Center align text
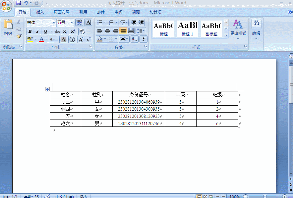 pyautogui.click(x=107, y=31)
